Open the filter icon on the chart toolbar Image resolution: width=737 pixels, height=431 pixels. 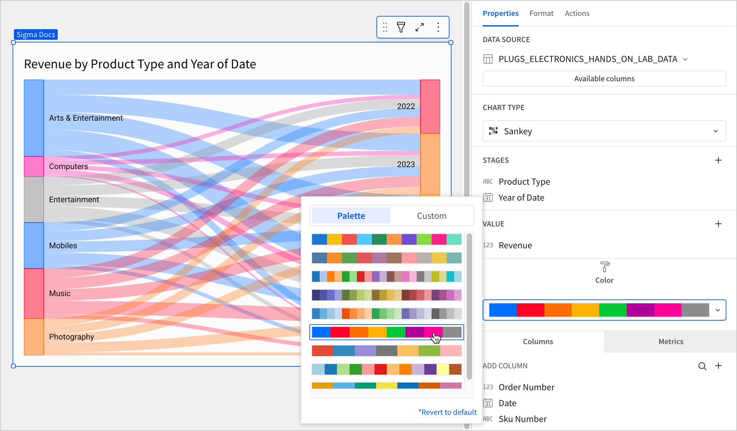pos(401,27)
